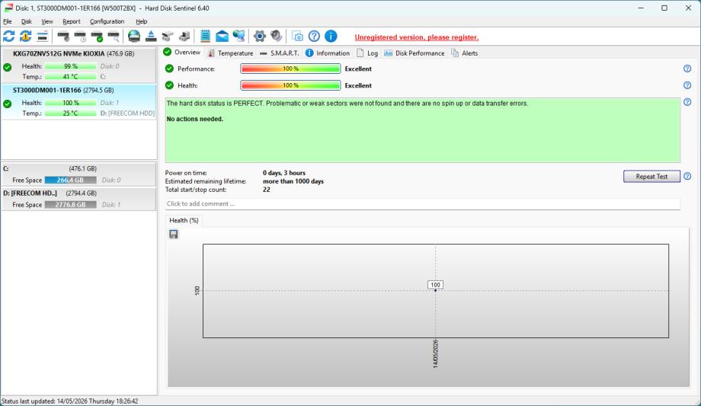Click the camera screenshot toolbar icon

point(297,37)
